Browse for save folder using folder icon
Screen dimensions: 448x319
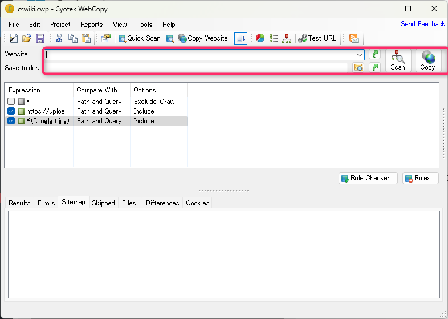click(358, 68)
